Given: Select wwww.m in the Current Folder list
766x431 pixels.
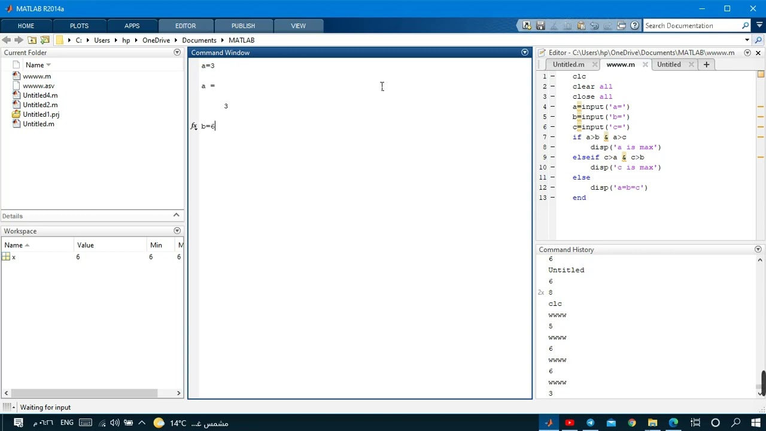Looking at the screenshot, I should [x=37, y=76].
